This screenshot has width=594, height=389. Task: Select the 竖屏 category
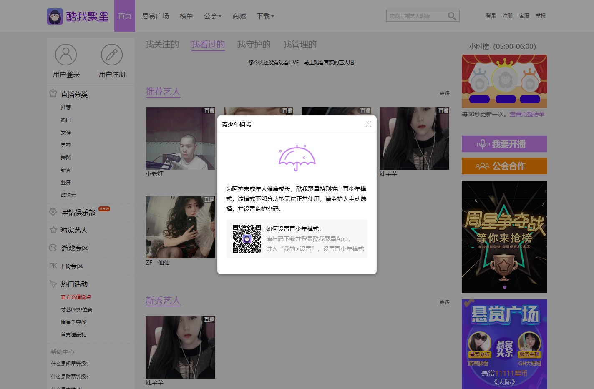click(66, 182)
